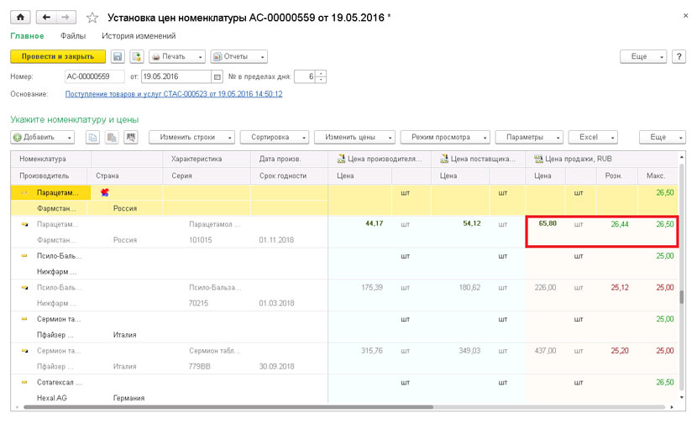Expand the Сортировка dropdown

(x=275, y=137)
